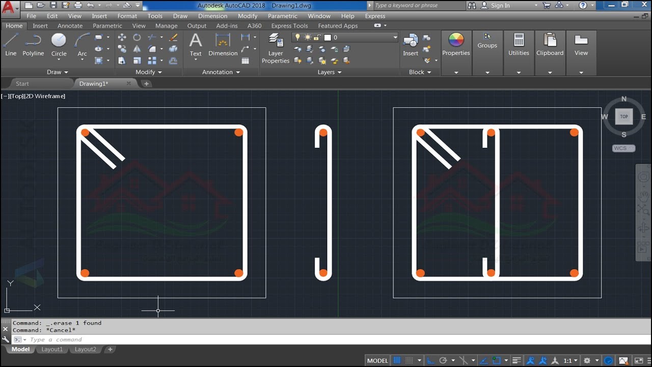Select the Mirror tool
This screenshot has height=367, width=652.
pos(137,49)
